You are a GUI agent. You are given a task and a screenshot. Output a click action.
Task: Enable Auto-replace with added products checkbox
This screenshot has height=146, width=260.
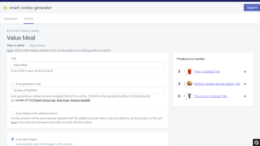[x=12, y=113]
